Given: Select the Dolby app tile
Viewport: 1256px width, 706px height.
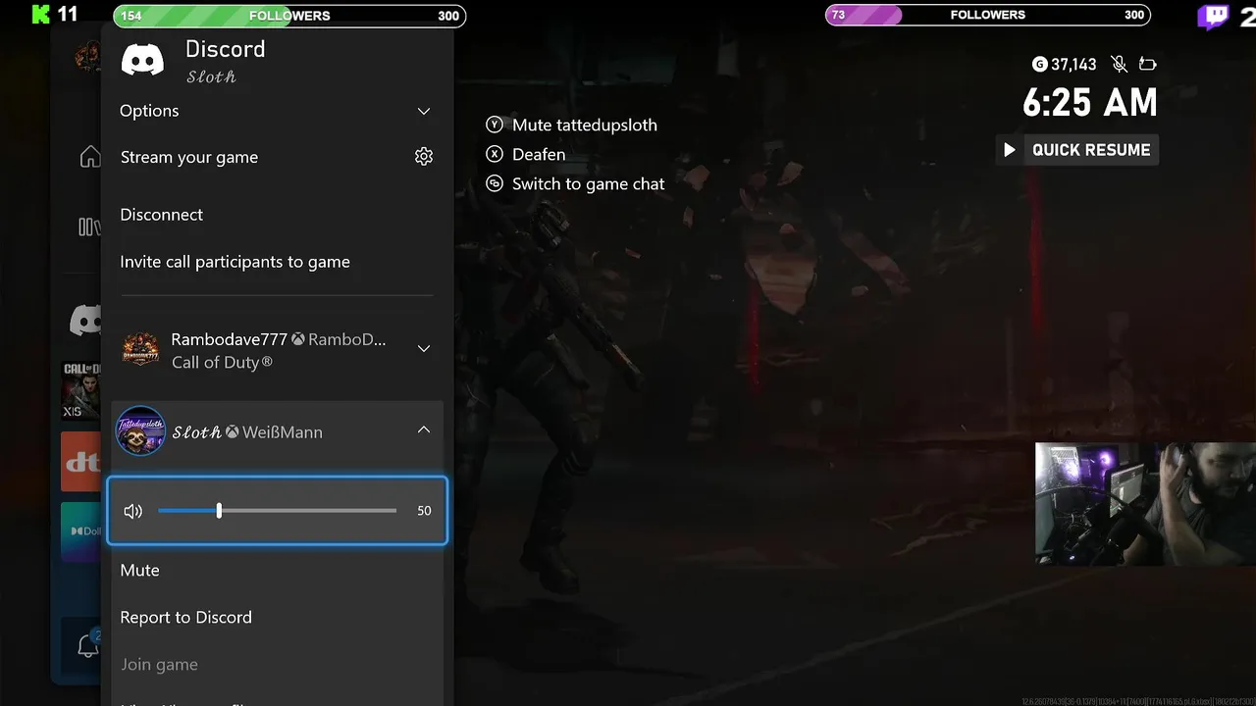Looking at the screenshot, I should (x=81, y=531).
